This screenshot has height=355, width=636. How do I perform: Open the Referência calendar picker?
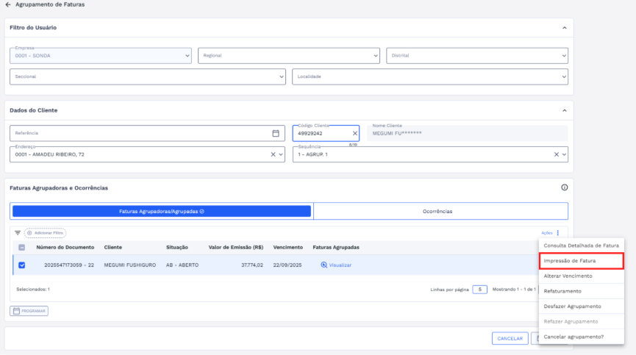276,133
